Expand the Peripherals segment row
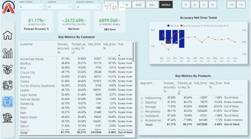 142,112
